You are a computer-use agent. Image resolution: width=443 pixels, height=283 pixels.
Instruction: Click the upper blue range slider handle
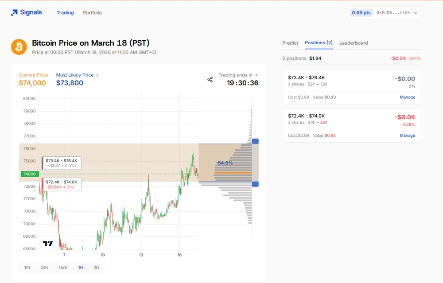[x=255, y=141]
